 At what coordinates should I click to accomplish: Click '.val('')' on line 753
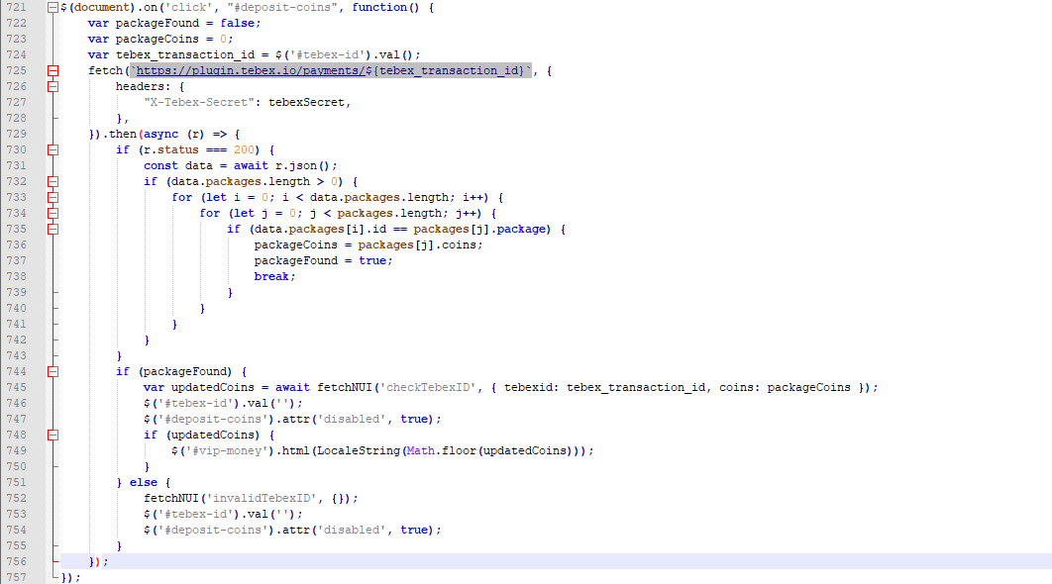tap(267, 515)
